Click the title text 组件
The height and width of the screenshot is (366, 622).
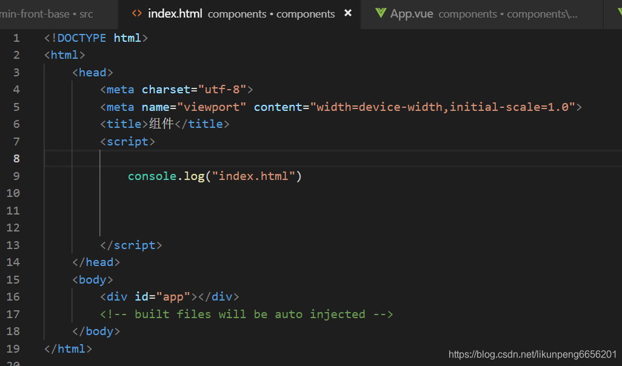(161, 124)
